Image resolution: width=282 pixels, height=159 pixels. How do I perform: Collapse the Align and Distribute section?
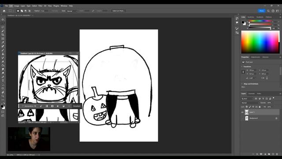[x=242, y=84]
